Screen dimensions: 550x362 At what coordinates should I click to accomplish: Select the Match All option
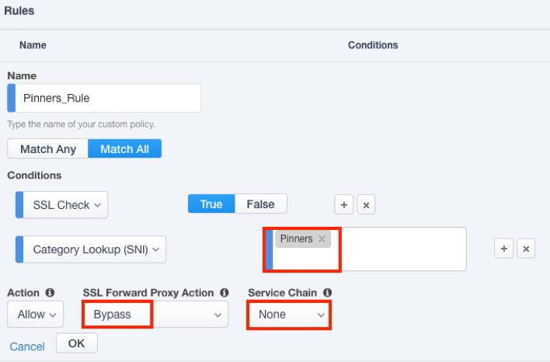pos(124,148)
